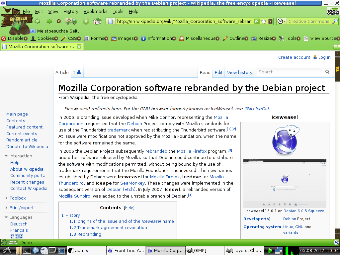Click the Outline pencil icon

[x=225, y=39]
